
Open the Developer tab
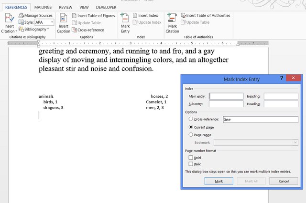[x=106, y=8]
